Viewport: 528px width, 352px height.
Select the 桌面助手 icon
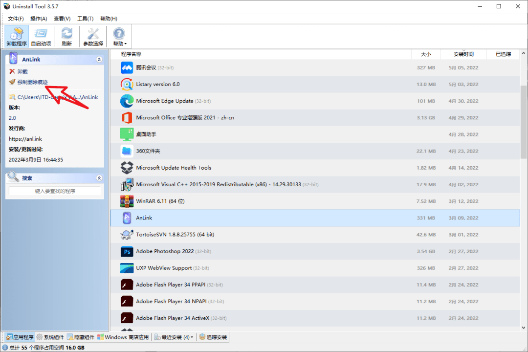click(127, 134)
